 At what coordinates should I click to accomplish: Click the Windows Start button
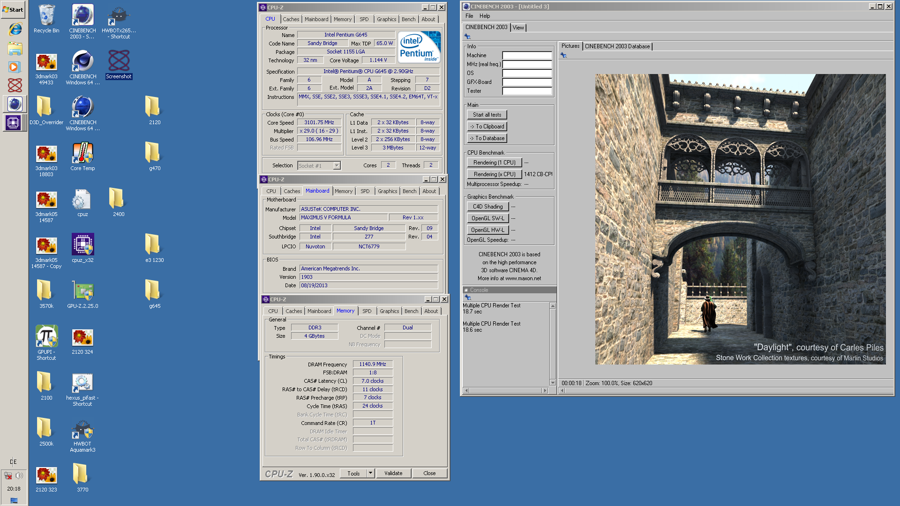tap(13, 9)
